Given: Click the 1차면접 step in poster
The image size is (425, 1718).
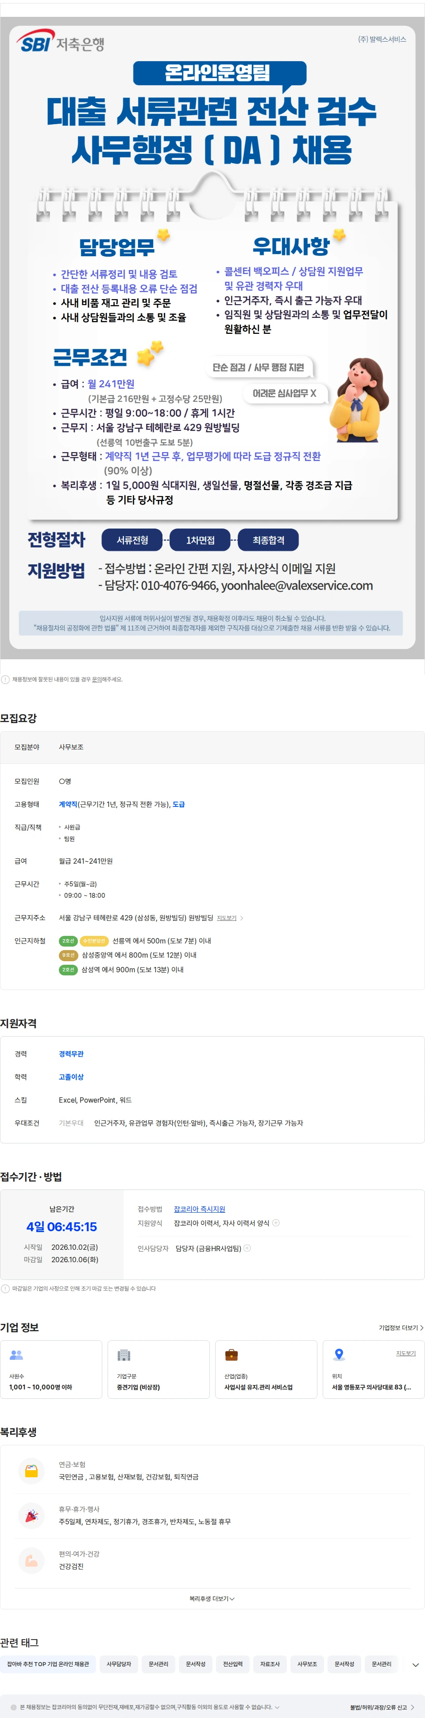Looking at the screenshot, I should click(201, 540).
